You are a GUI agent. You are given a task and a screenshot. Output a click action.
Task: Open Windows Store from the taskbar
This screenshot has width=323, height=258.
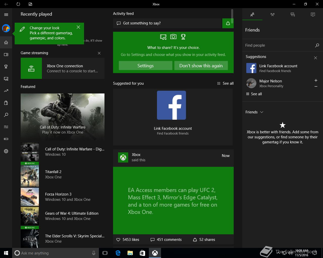click(x=143, y=253)
